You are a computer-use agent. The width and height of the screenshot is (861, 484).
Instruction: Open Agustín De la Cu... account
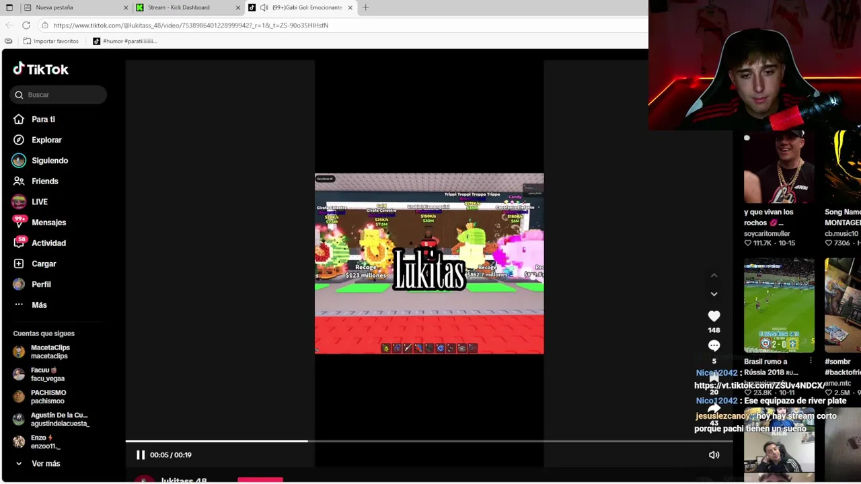coord(59,419)
